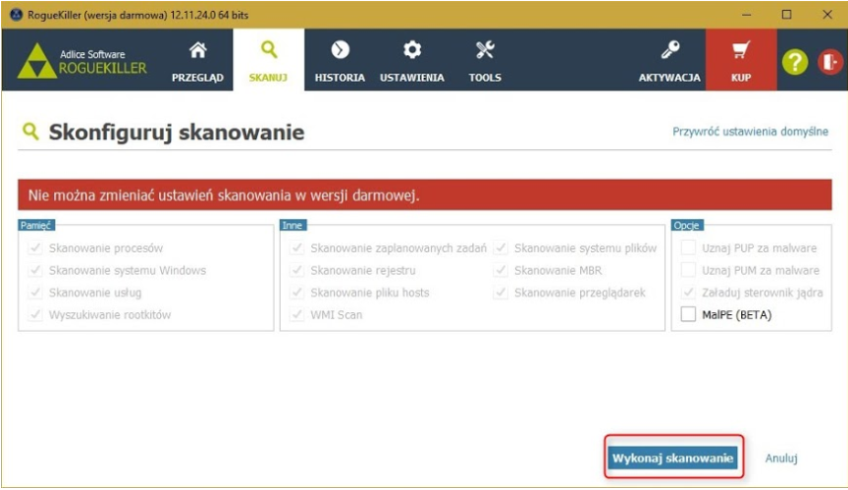Toggle Skanowanie systemu Windows checkbox
Viewport: 848px width, 490px height.
[36, 271]
